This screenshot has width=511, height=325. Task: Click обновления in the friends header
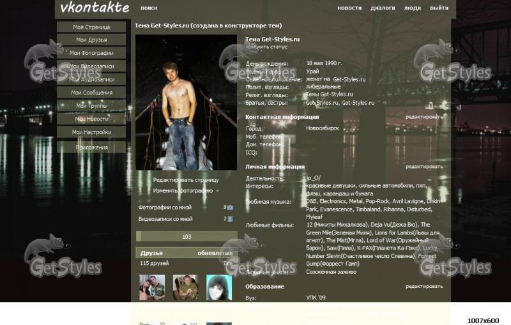tap(215, 253)
